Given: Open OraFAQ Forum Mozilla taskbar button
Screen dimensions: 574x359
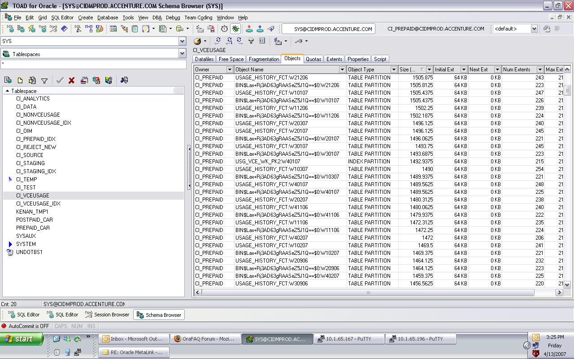Looking at the screenshot, I should click(x=205, y=339).
